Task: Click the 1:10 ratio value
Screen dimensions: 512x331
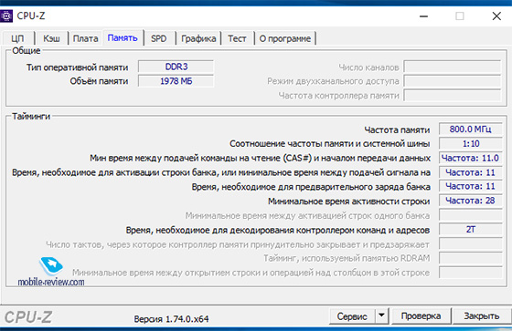Action: (x=470, y=144)
